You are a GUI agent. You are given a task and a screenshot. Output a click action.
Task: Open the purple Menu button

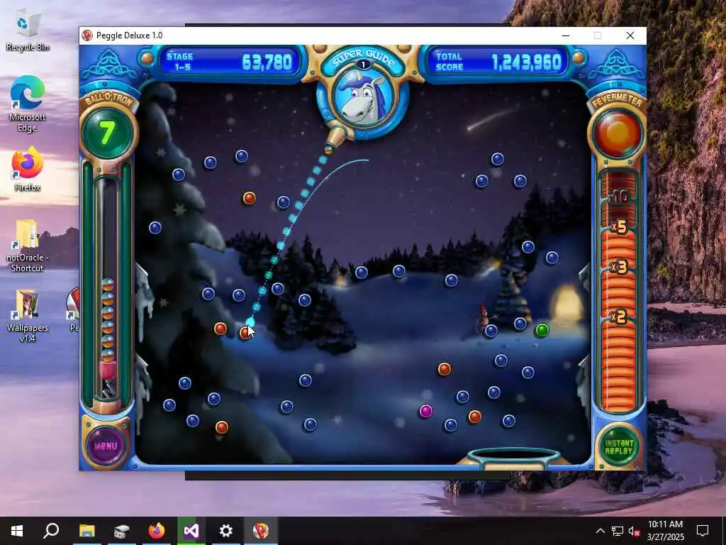coord(106,446)
